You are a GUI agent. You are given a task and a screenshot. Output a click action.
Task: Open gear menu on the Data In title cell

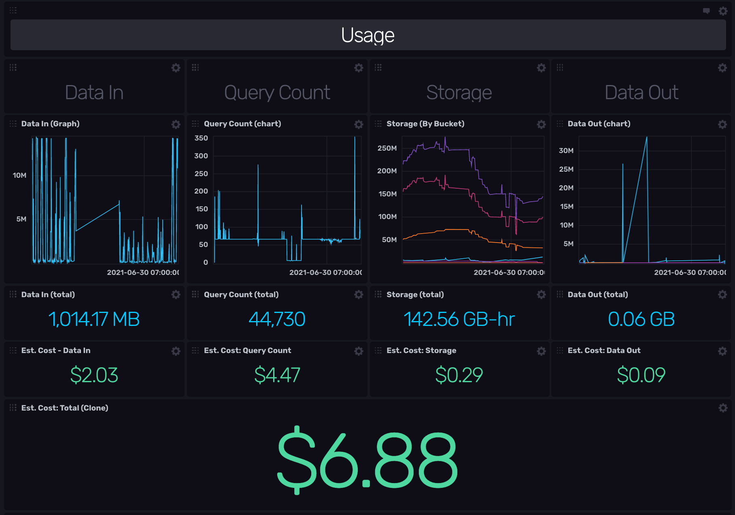coord(176,68)
